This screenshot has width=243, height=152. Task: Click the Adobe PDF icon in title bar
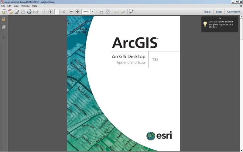2,2
